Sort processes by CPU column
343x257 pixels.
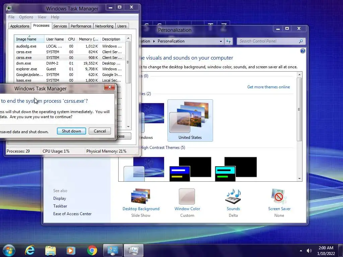[x=71, y=39]
